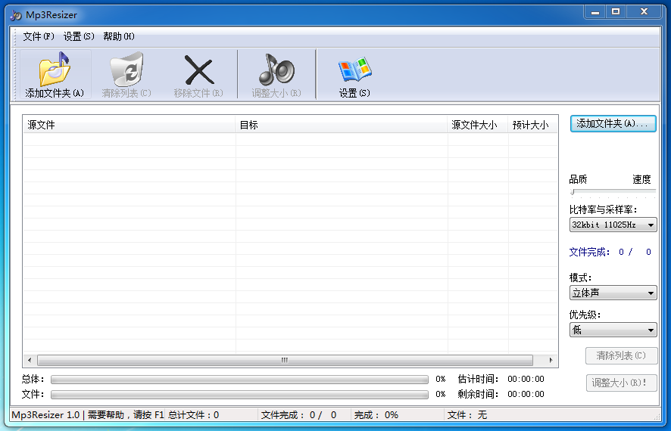Click the 调整大小(R)! button
The height and width of the screenshot is (431, 671).
(x=621, y=383)
